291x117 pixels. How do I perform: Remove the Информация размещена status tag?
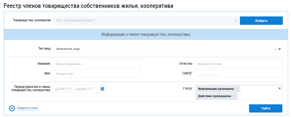point(237,89)
